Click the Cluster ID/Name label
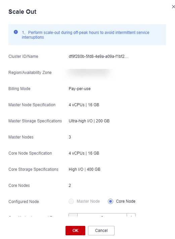 click(23, 56)
